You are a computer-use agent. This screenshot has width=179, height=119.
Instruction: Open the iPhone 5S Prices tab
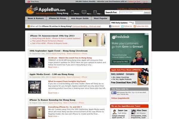tap(57, 18)
